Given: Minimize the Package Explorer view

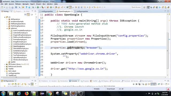Looking at the screenshot, I should pyautogui.click(x=32, y=11).
